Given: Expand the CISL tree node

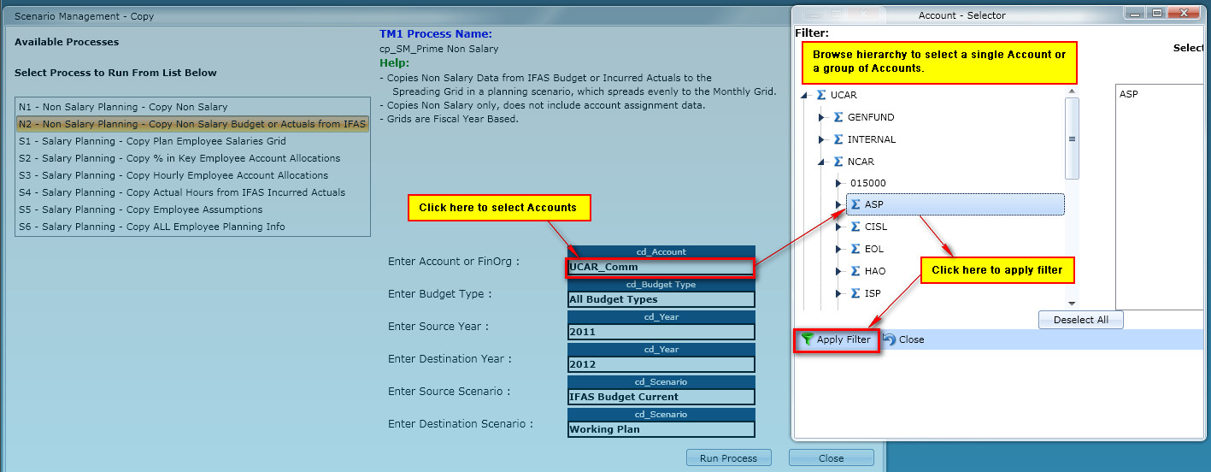Looking at the screenshot, I should click(x=839, y=227).
